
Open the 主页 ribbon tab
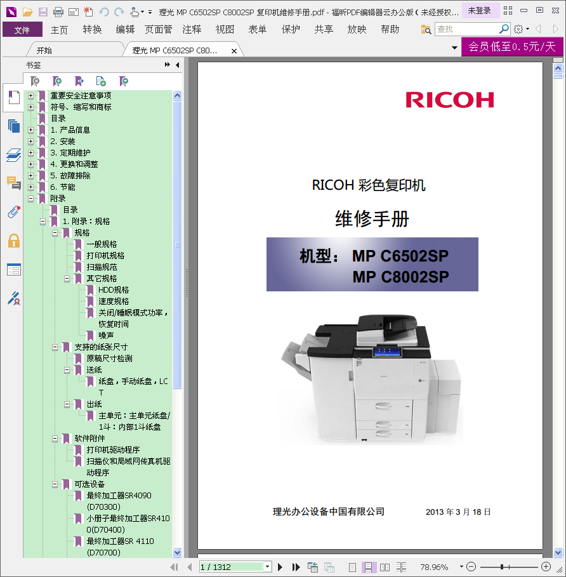point(59,29)
